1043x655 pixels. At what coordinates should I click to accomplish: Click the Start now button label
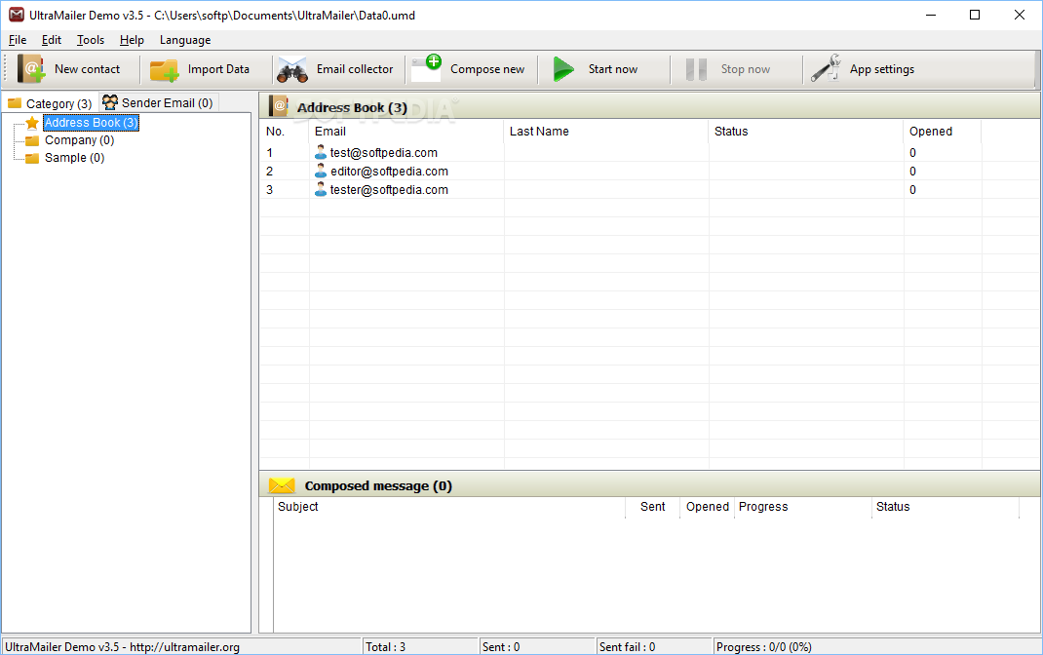612,69
